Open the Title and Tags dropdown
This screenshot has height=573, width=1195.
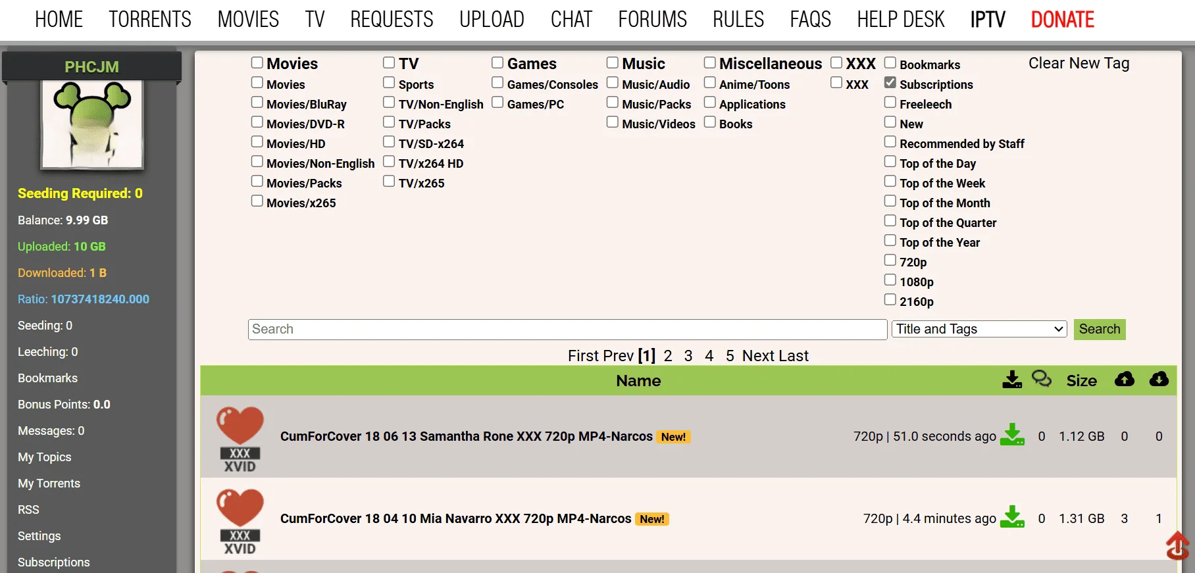pyautogui.click(x=979, y=329)
